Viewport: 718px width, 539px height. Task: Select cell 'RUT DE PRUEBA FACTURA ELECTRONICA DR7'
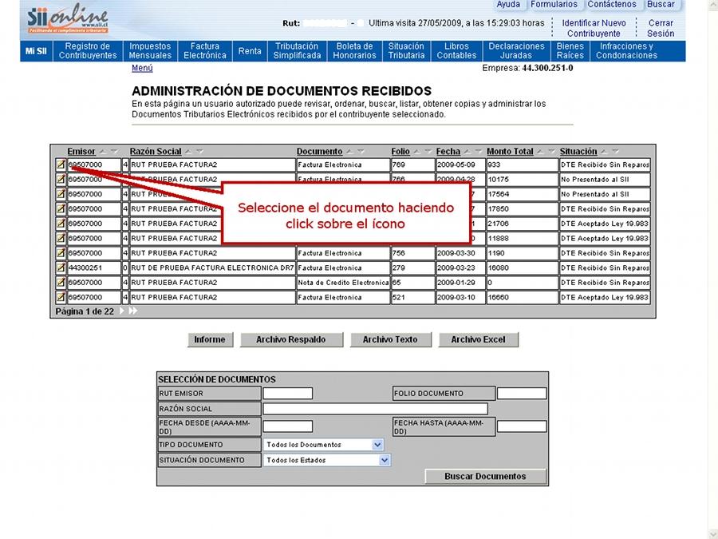coord(212,268)
